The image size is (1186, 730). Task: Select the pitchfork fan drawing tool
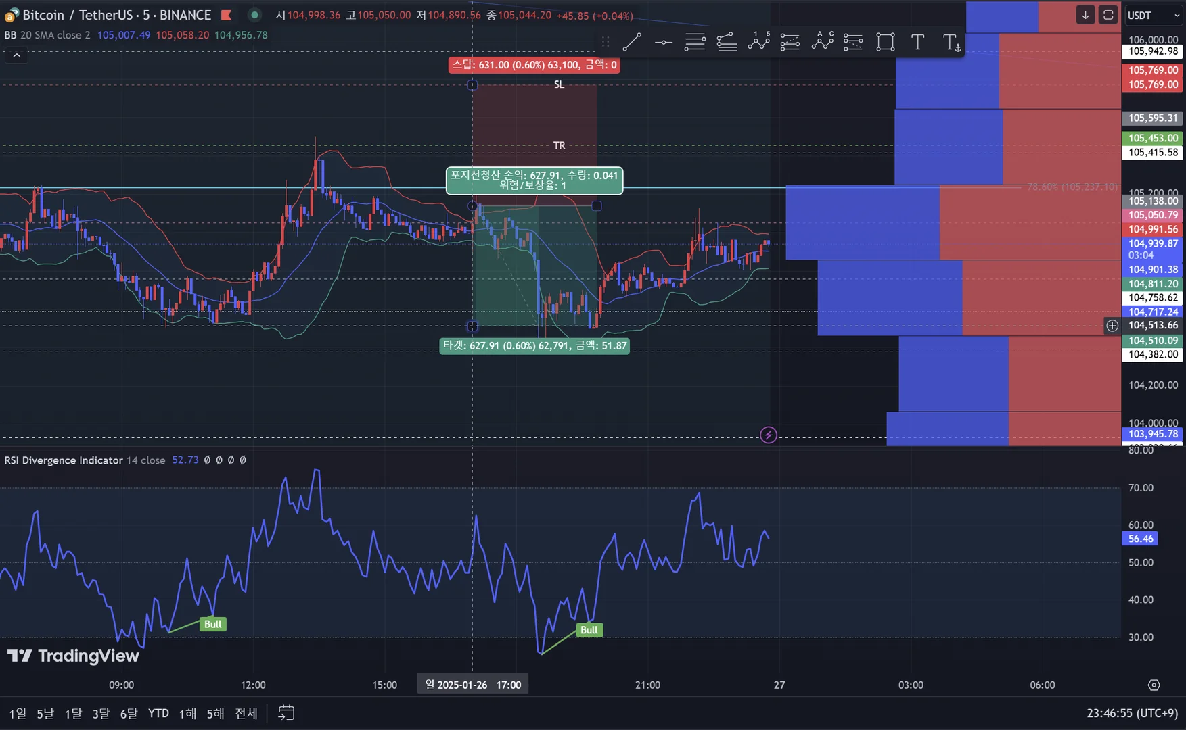pyautogui.click(x=727, y=43)
